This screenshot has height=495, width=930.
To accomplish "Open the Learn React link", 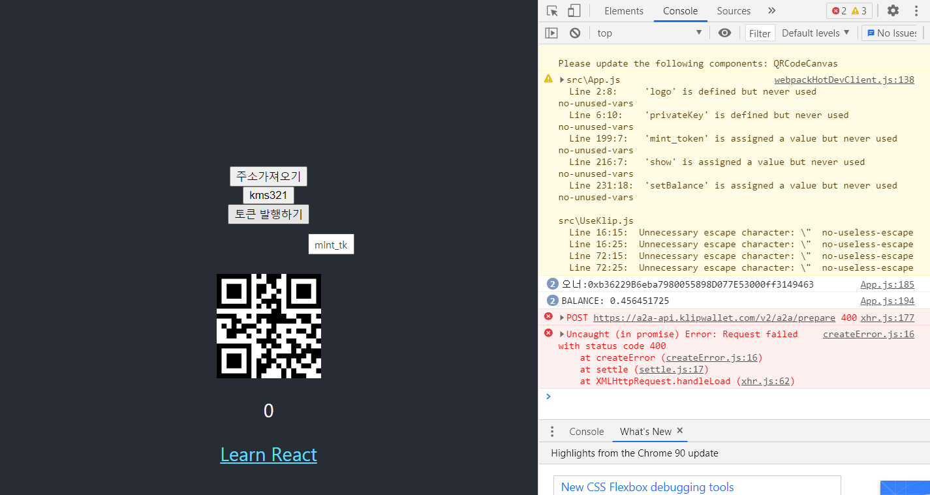I will click(268, 455).
